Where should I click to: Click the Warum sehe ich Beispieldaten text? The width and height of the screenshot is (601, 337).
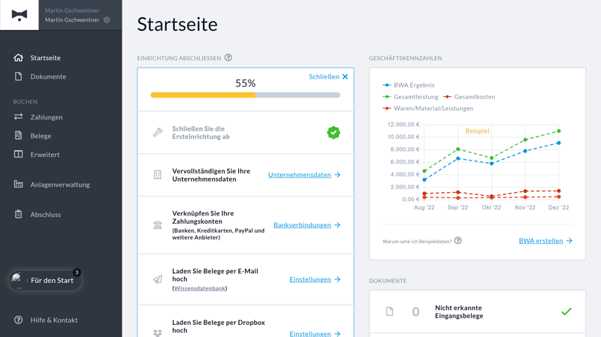(417, 241)
